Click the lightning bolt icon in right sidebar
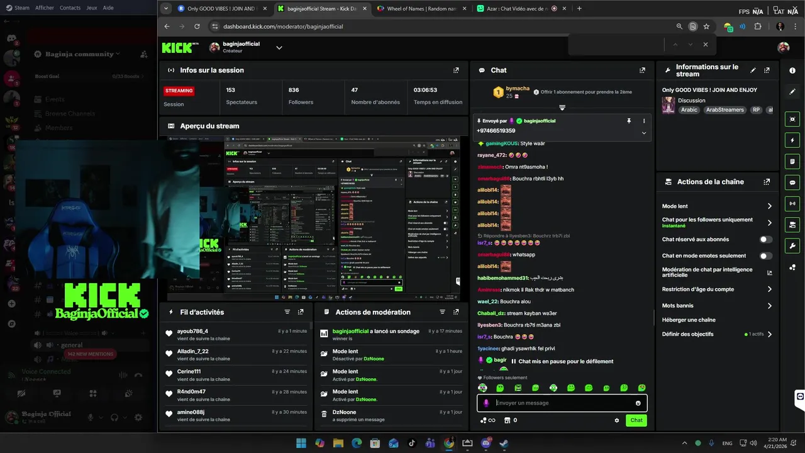The image size is (805, 453). [792, 140]
